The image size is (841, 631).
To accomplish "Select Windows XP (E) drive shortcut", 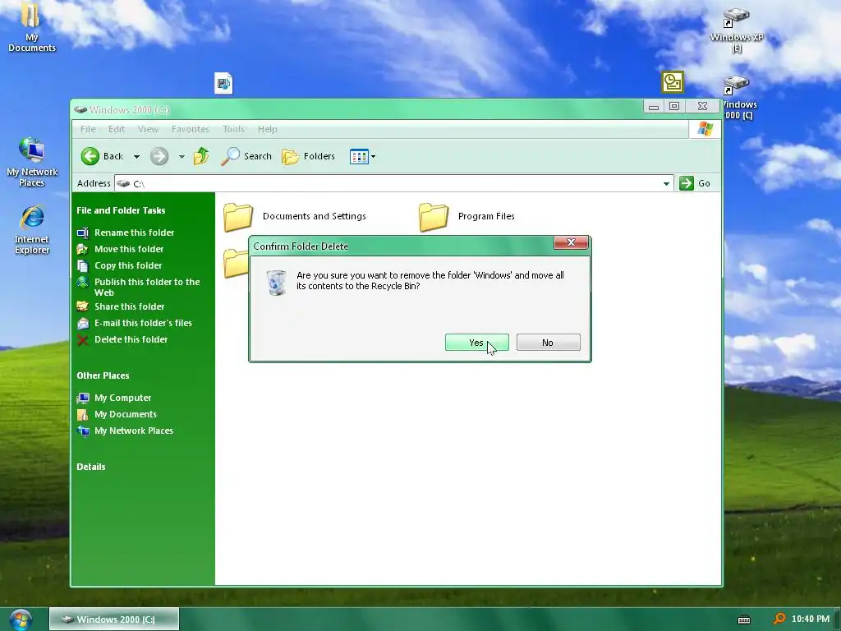I will pos(737,30).
